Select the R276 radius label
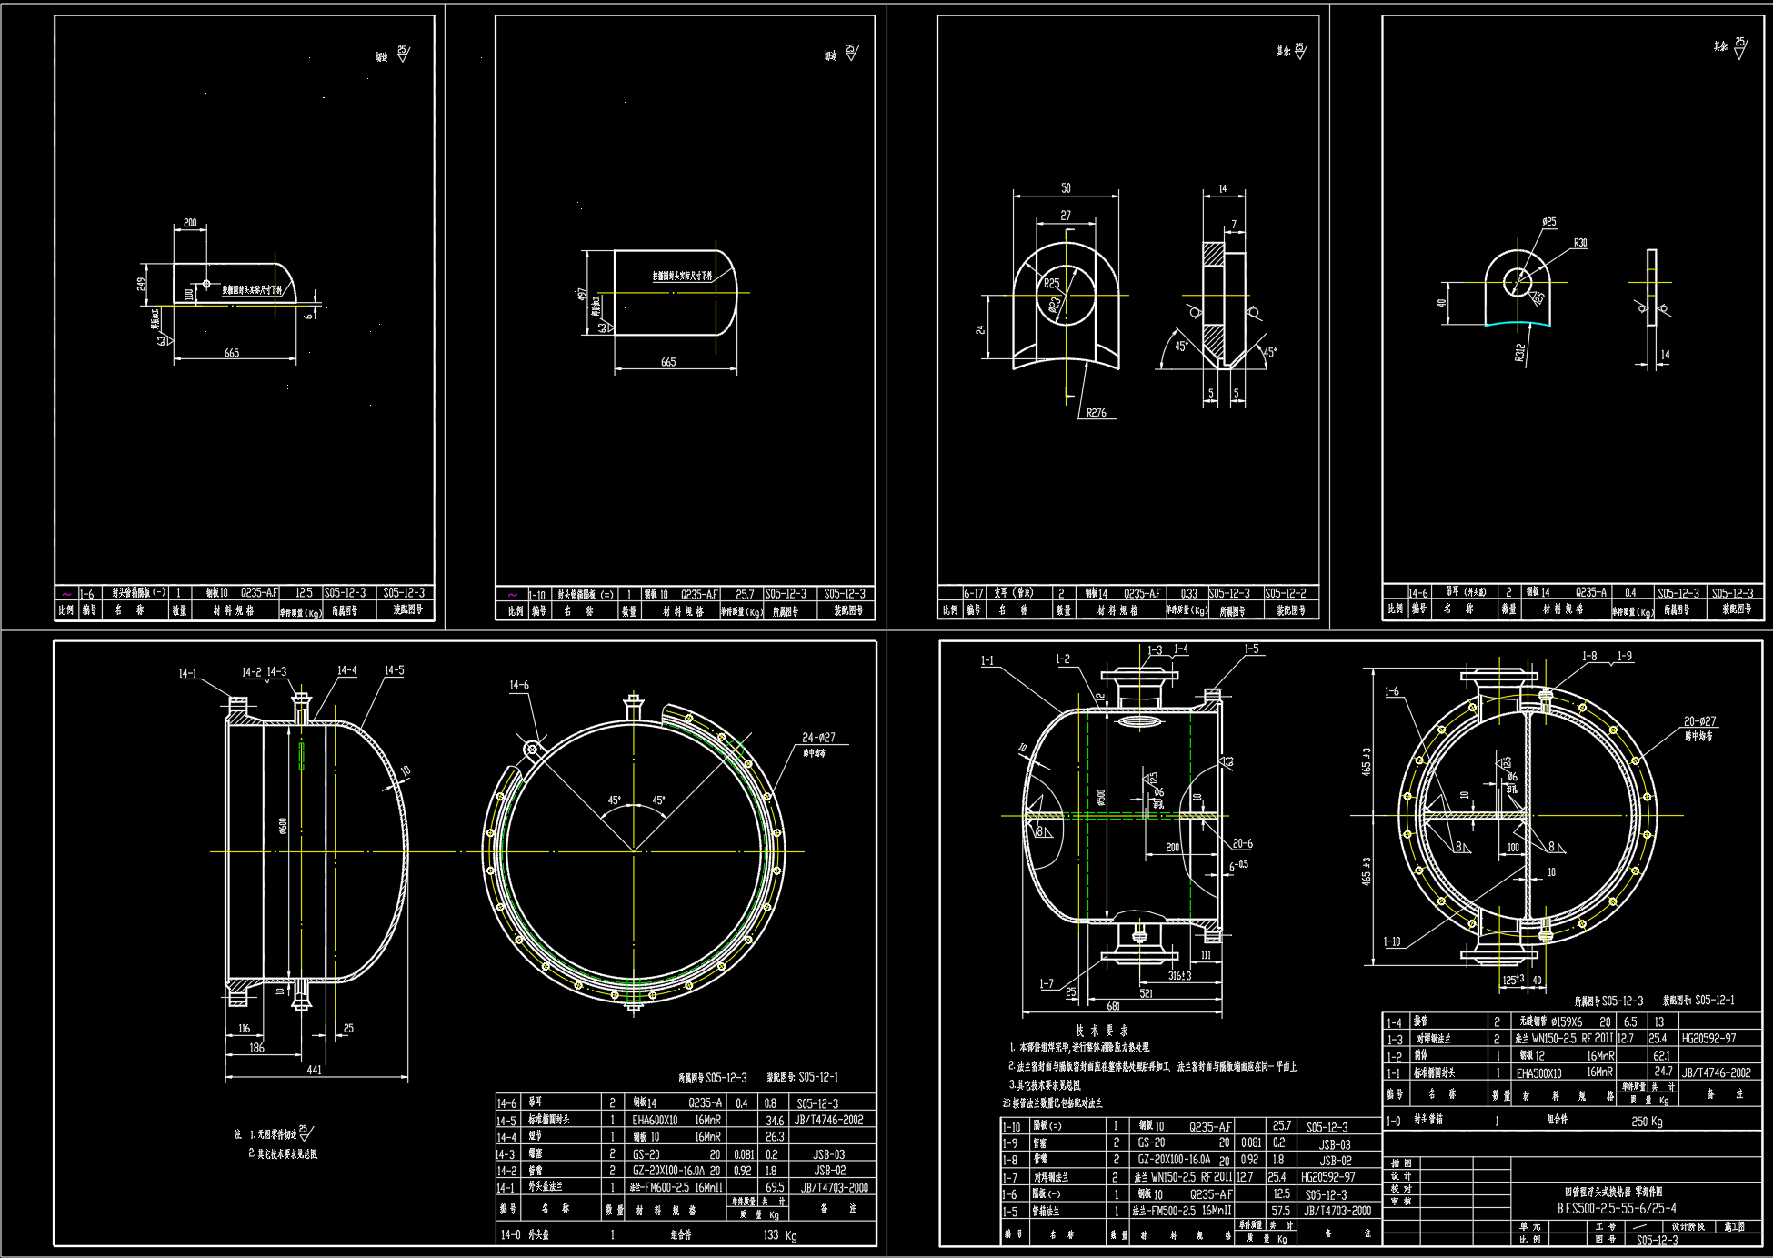This screenshot has width=1773, height=1258. coord(1097,413)
